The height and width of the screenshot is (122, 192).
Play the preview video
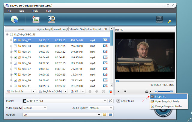[118, 91]
